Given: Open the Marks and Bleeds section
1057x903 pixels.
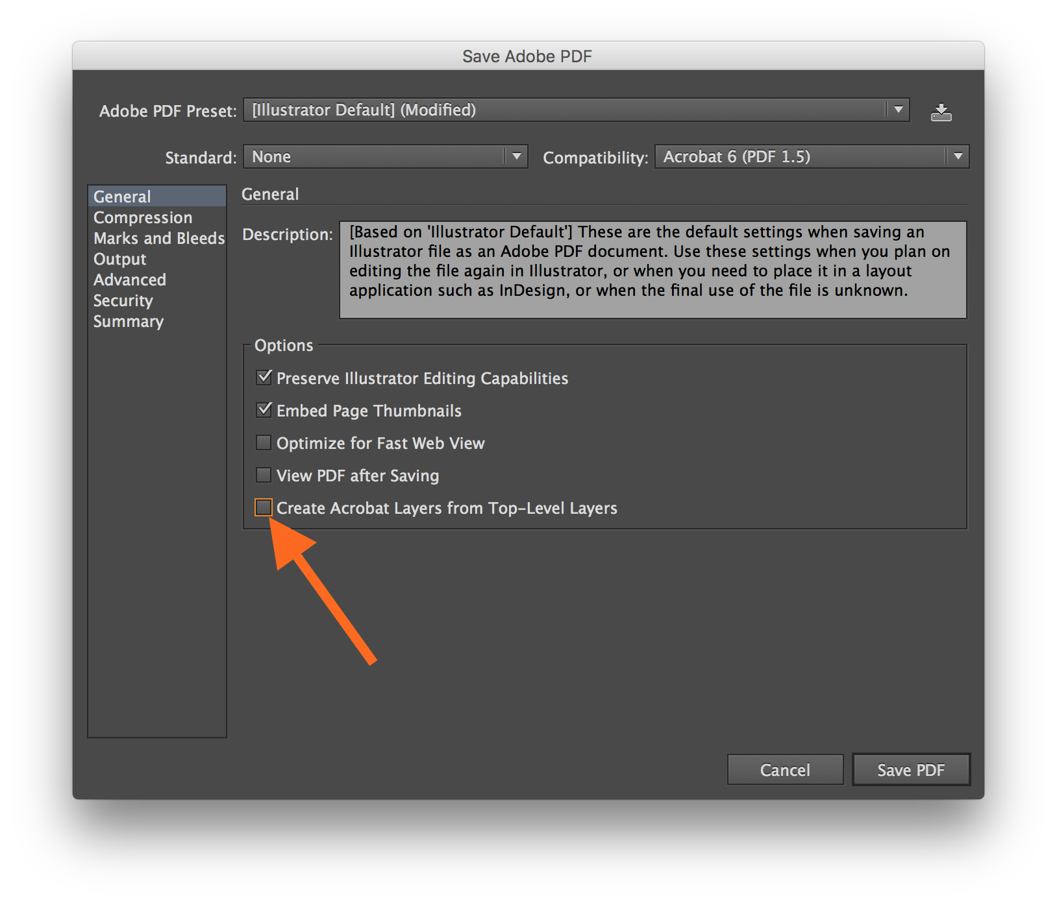Looking at the screenshot, I should tap(158, 238).
